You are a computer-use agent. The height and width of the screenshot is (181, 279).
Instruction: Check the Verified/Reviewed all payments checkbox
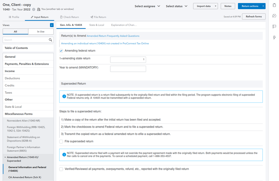tap(61, 169)
